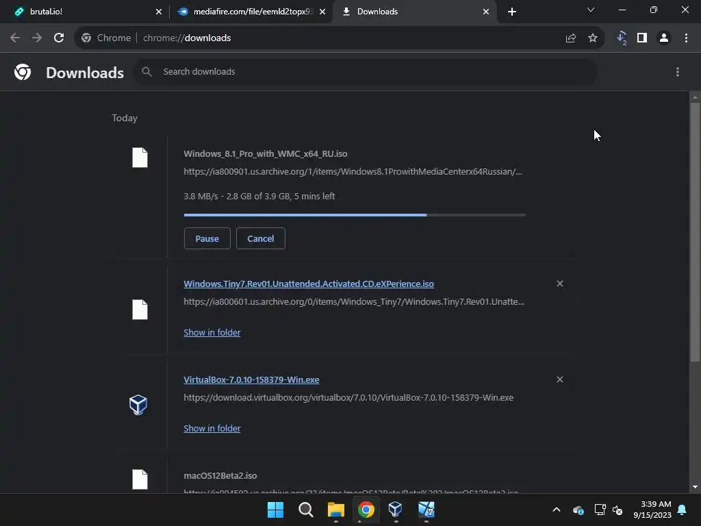Click the Windows.Tiny7 file icon
The height and width of the screenshot is (526, 701).
[x=140, y=310]
